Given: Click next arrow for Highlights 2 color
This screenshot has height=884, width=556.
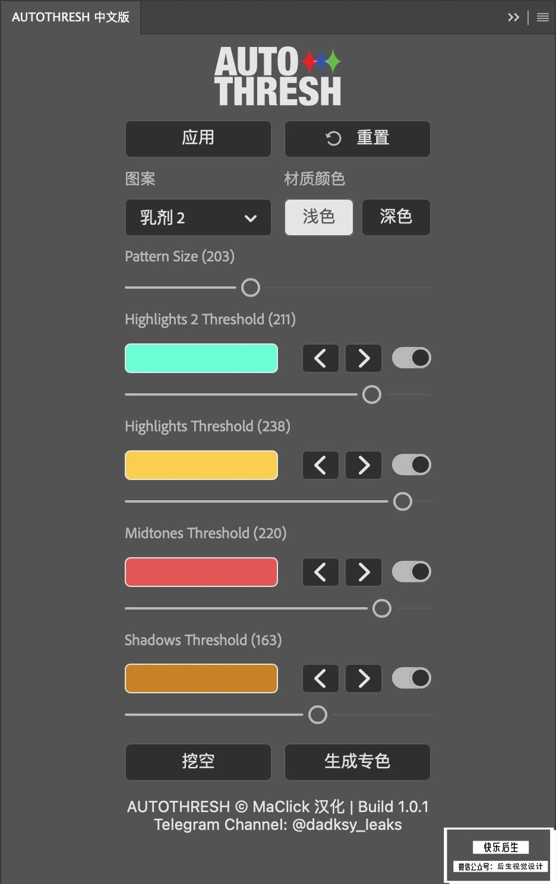Looking at the screenshot, I should point(364,358).
